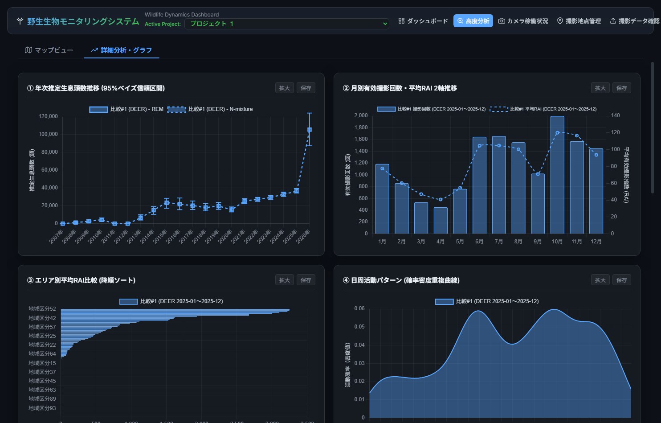Click 拡大 on chart ④ 日周活動パターン

pyautogui.click(x=600, y=280)
